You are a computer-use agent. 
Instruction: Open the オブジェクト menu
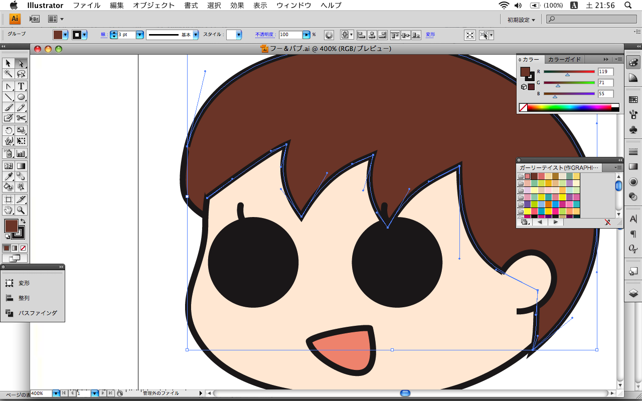click(x=153, y=6)
